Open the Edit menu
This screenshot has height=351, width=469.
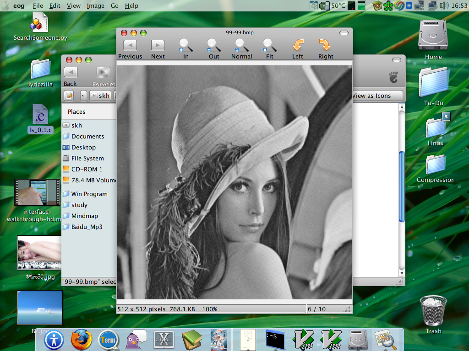[55, 5]
